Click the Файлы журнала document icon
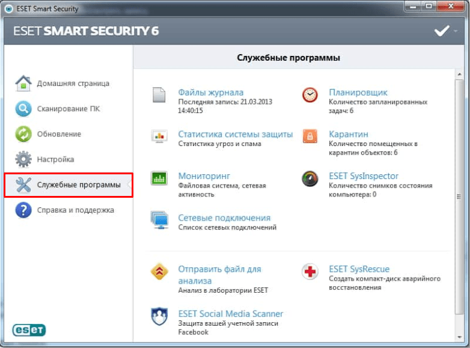 [x=158, y=95]
